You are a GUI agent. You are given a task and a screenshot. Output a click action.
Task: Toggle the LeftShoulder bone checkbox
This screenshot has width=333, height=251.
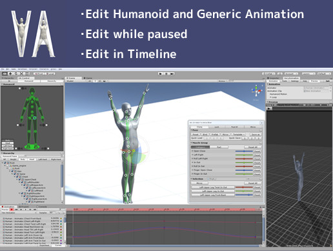(x=22, y=183)
